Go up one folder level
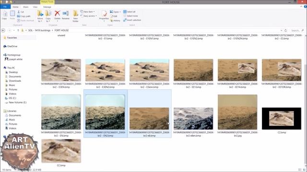This screenshot has height=172, width=307. click(18, 31)
